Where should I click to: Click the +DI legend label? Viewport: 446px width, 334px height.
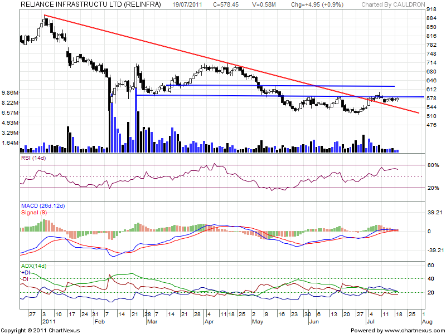pos(25,273)
